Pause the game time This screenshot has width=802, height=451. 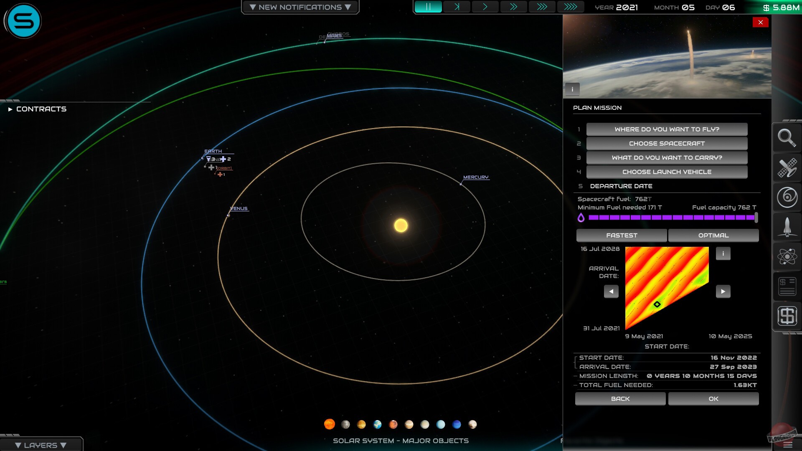pyautogui.click(x=428, y=7)
